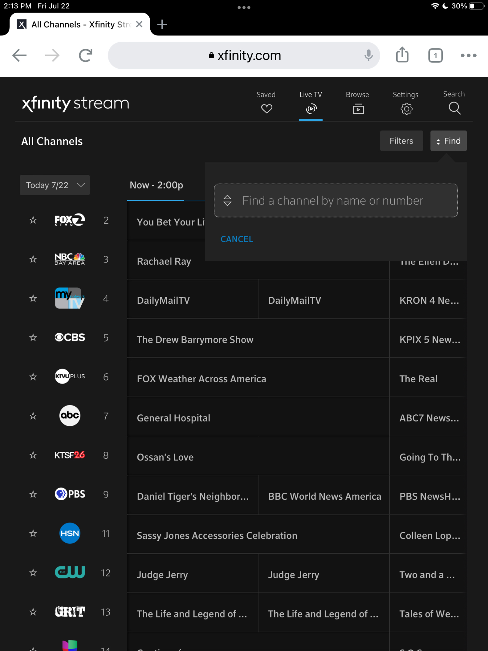
Task: Open Two and a ... listing
Action: [x=428, y=574]
